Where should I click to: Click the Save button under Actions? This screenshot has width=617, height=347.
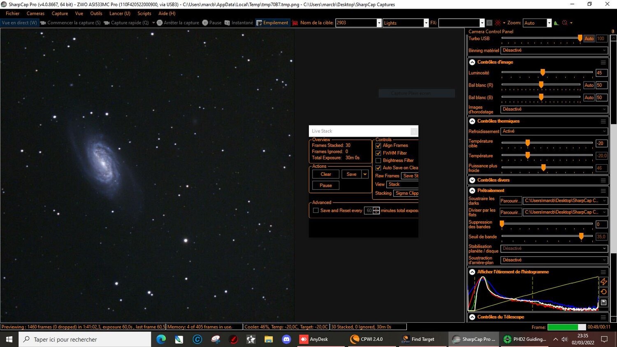(x=351, y=174)
